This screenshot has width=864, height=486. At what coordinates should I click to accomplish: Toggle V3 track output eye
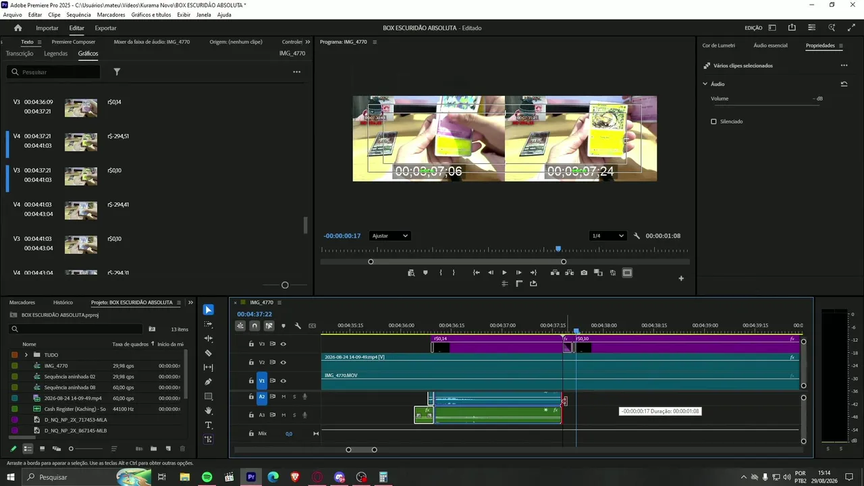pyautogui.click(x=283, y=344)
